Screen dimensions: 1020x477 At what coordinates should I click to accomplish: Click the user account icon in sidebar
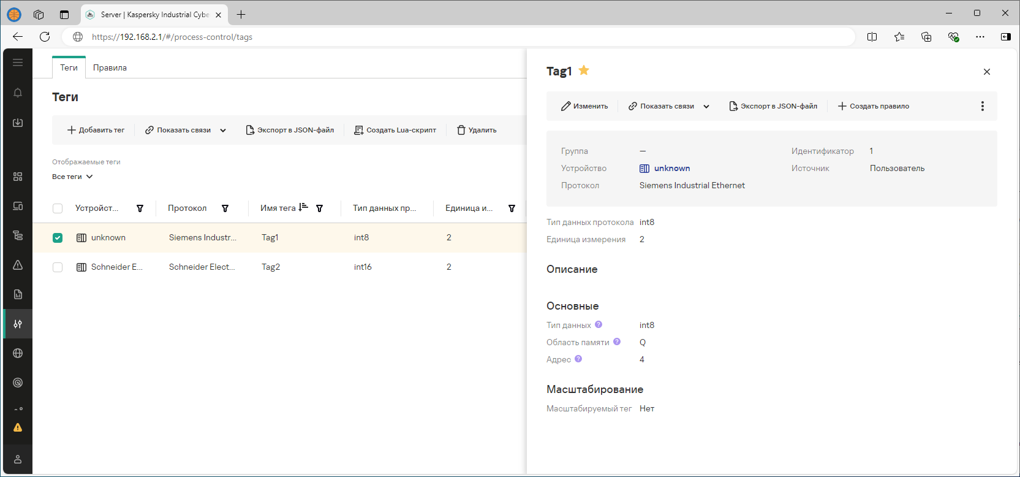click(x=18, y=459)
